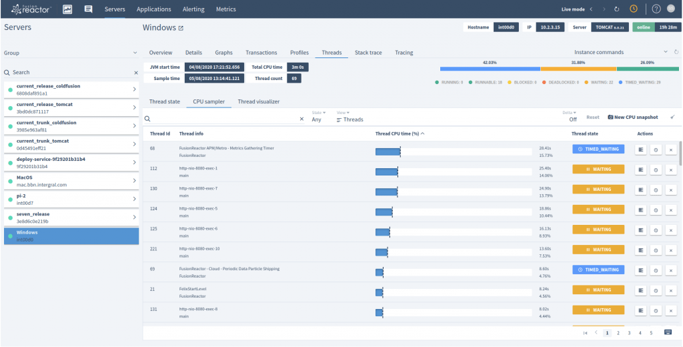Switch to the Stack trace tab
Screen dimensions: 683x347
click(x=368, y=53)
